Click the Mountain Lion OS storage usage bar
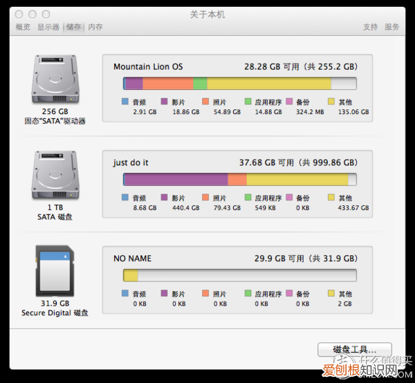This screenshot has height=383, width=415. tap(240, 84)
